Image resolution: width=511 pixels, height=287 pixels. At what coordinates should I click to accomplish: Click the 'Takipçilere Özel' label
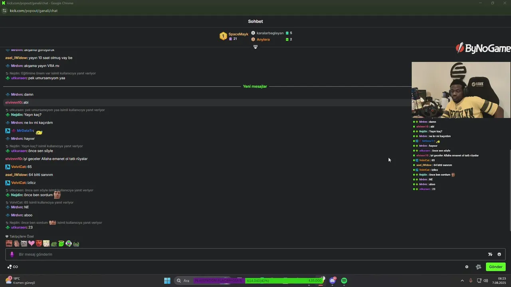(x=22, y=236)
